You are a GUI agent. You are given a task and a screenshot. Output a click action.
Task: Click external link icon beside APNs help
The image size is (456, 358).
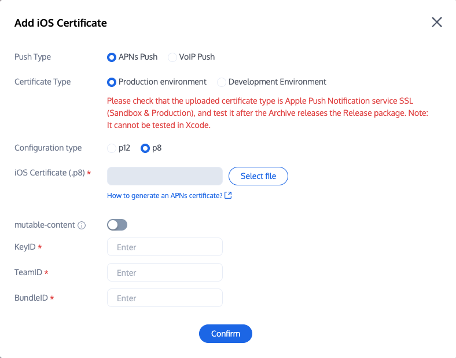[228, 196]
